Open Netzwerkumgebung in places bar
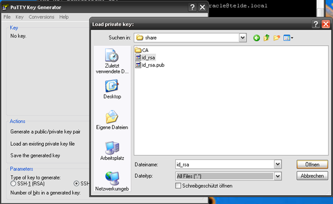333x204 pixels. pyautogui.click(x=112, y=181)
